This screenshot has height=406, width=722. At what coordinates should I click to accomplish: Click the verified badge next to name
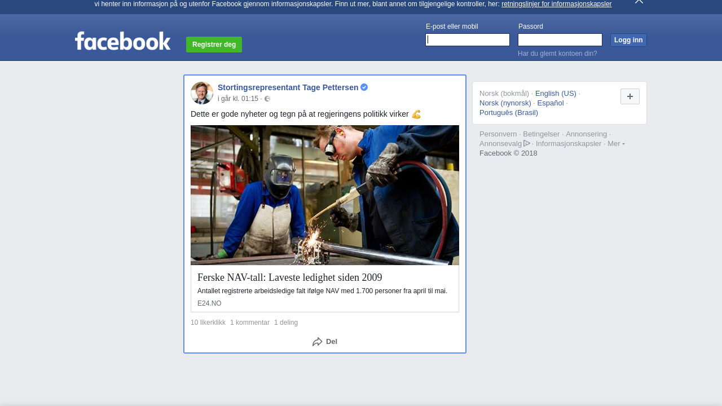tap(364, 87)
